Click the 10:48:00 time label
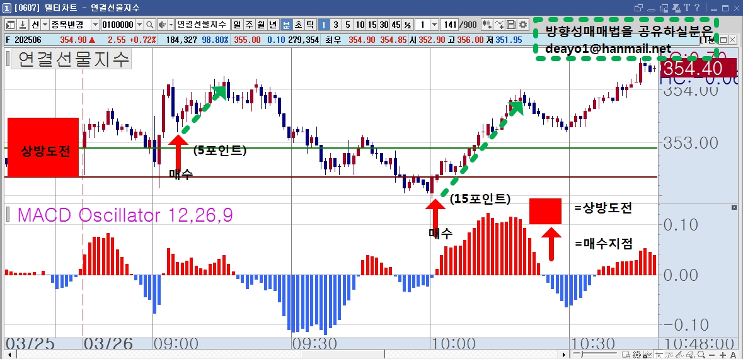The width and height of the screenshot is (743, 359). [698, 344]
